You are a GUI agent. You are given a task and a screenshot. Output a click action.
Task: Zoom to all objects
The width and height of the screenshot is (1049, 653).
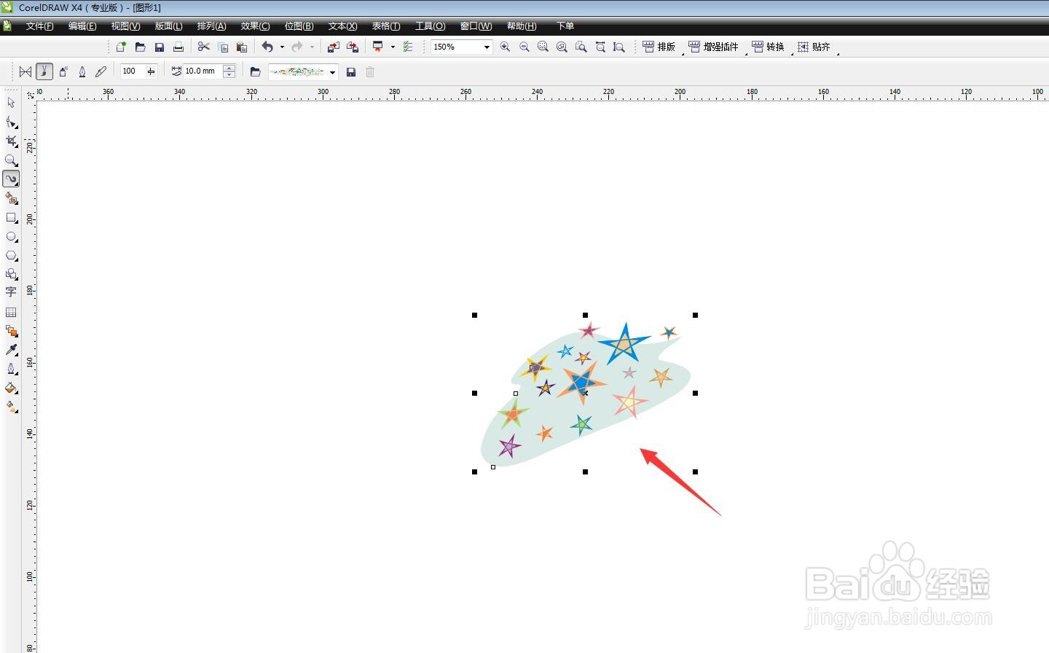coord(562,47)
